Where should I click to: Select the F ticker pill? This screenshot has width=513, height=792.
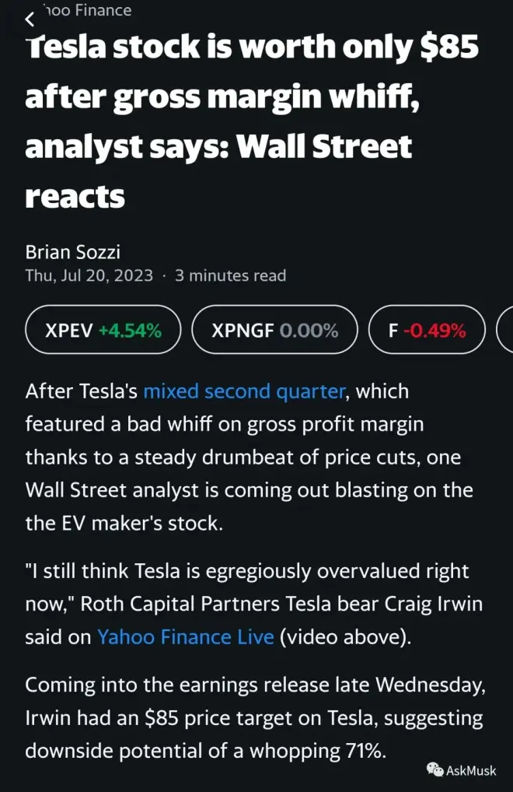coord(427,331)
